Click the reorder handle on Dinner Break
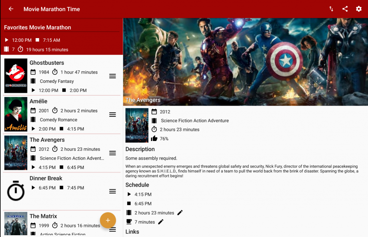Screen dimensions: 368x237 112,191
